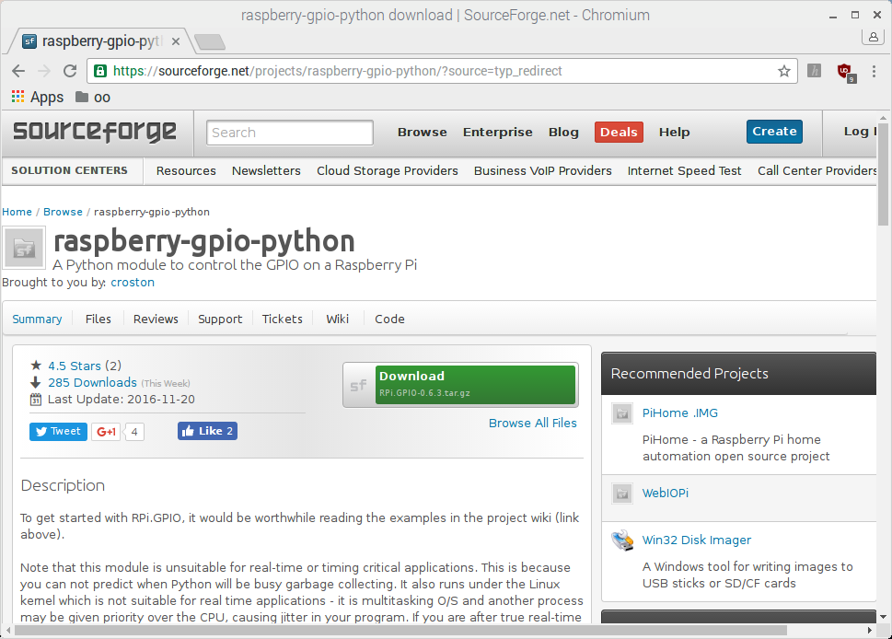Open Win32 Disk Imager project link
This screenshot has height=639, width=892.
click(696, 540)
